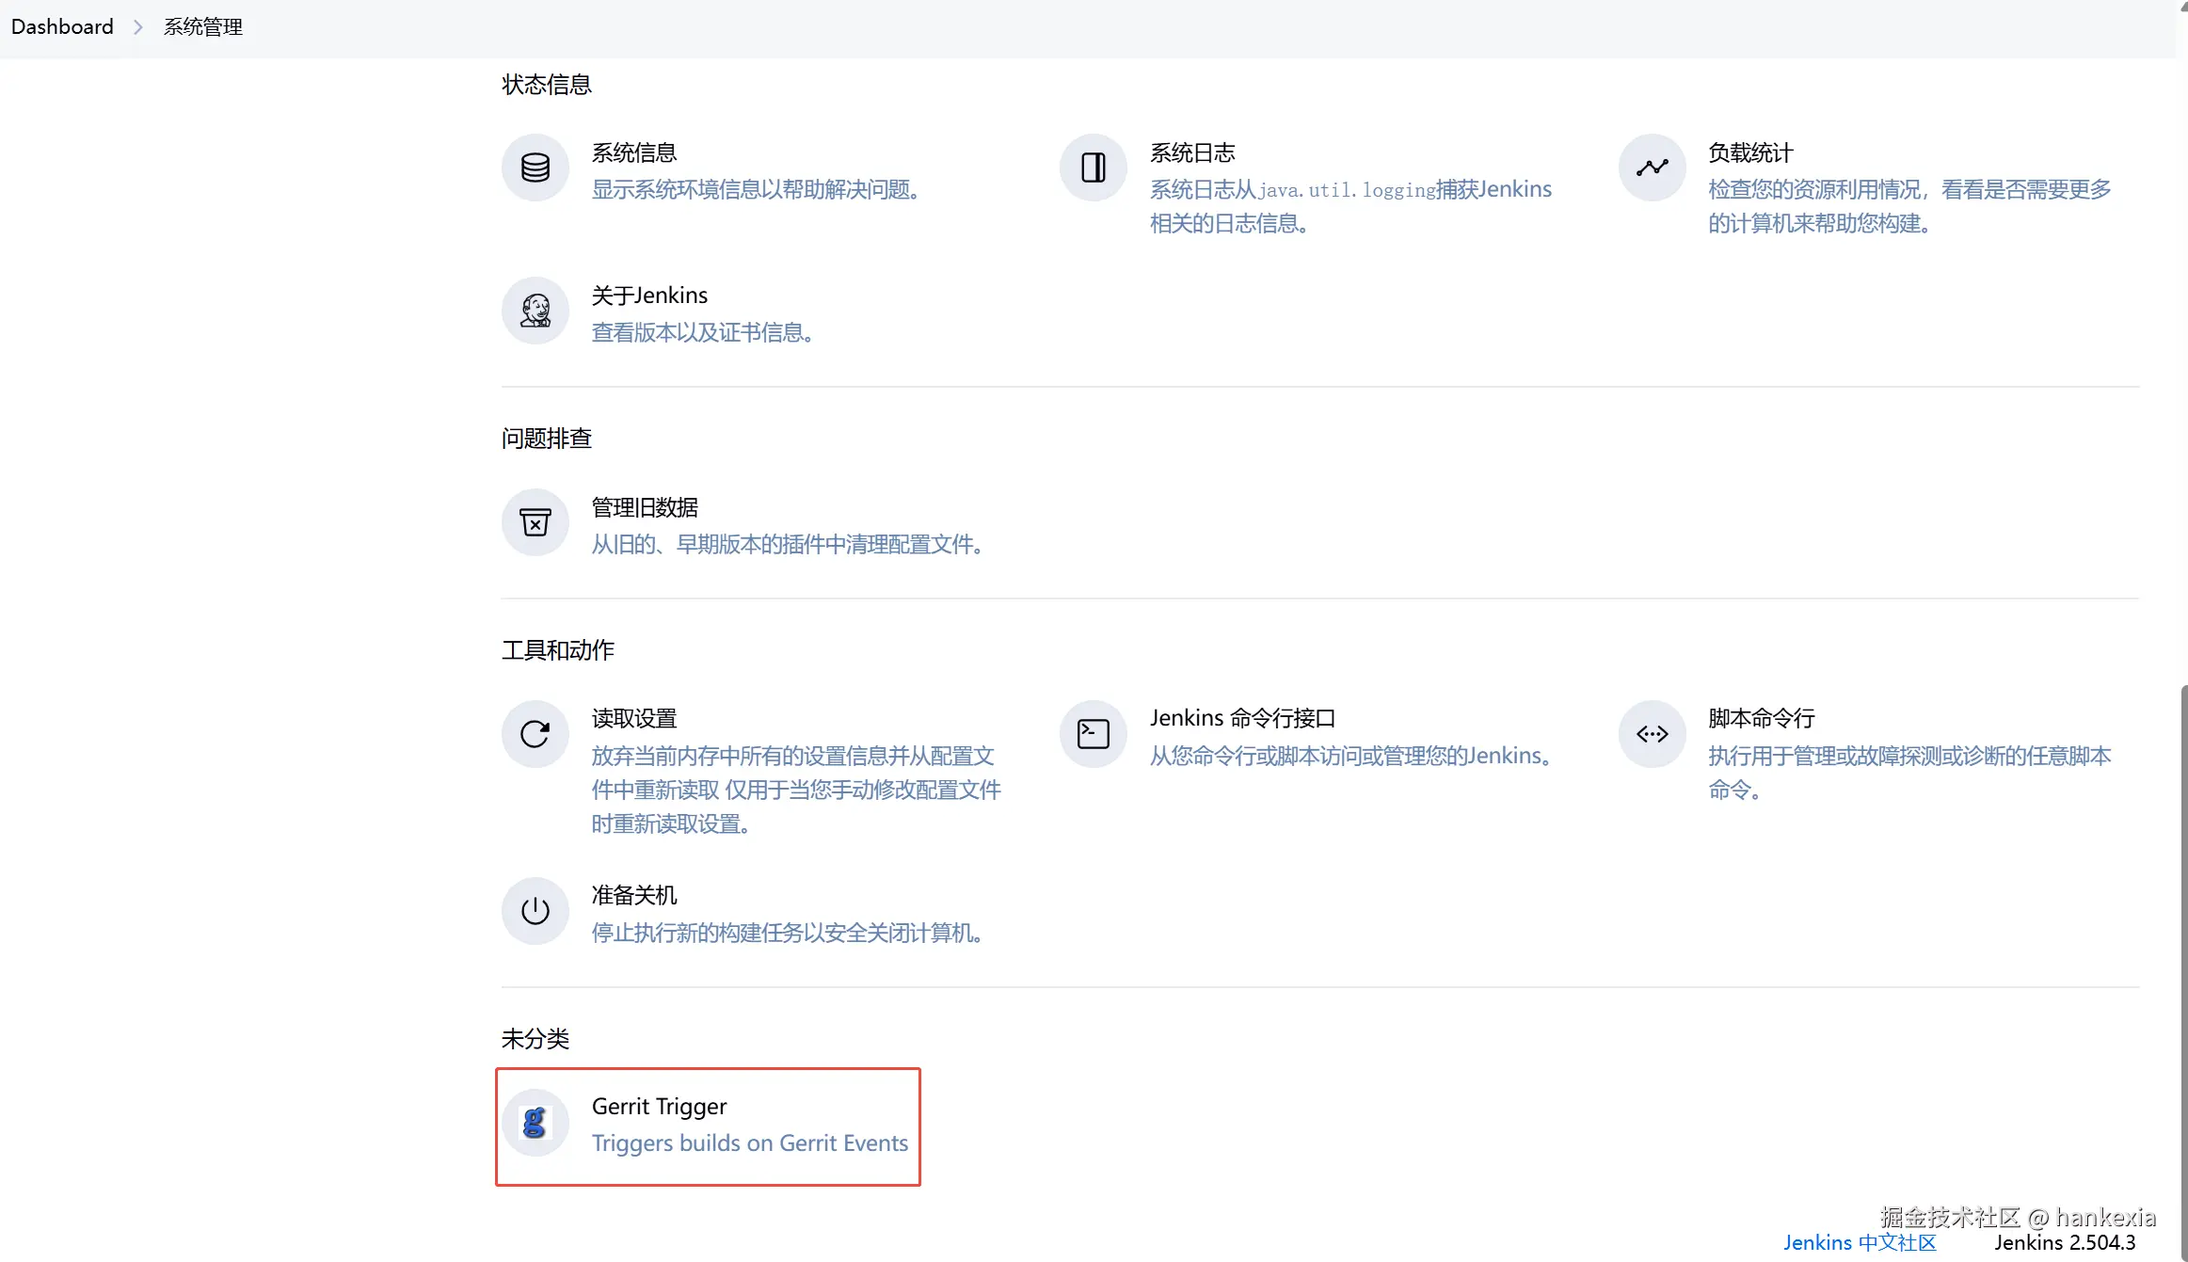Open the Jenkins 中文社区 footer link
The height and width of the screenshot is (1262, 2188).
point(1860,1242)
